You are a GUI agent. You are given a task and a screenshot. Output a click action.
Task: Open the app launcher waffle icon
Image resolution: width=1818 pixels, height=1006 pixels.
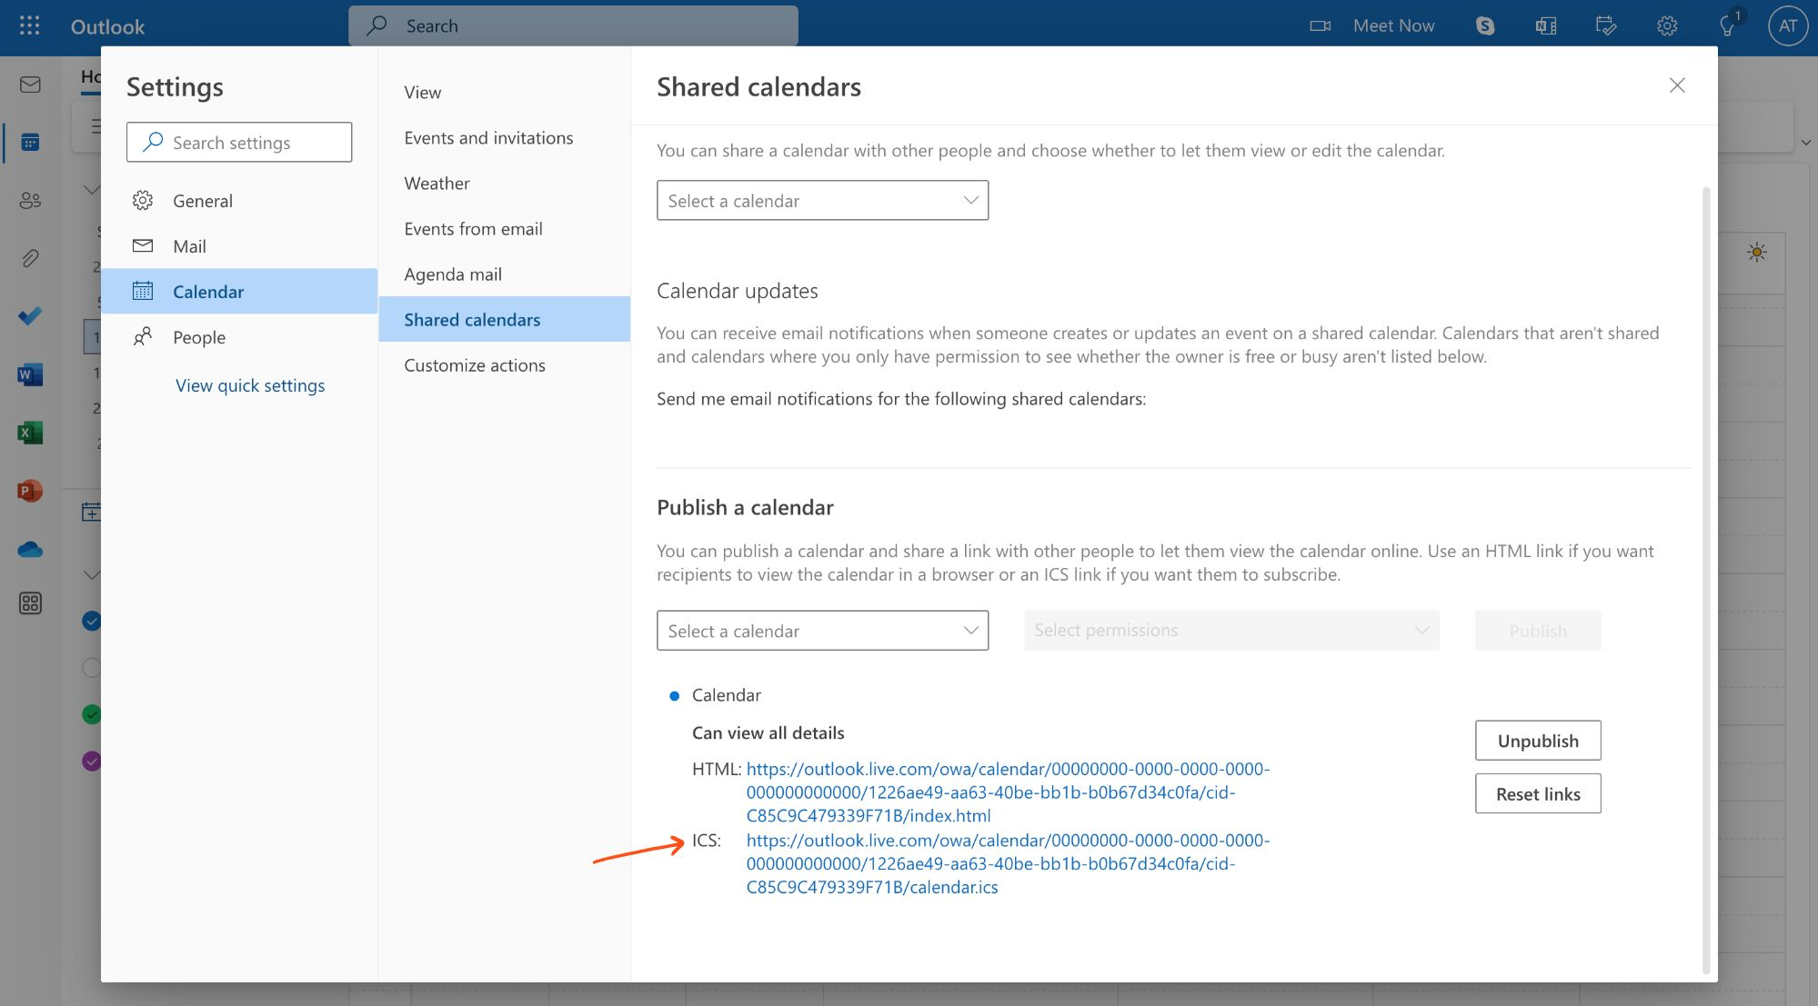click(29, 25)
